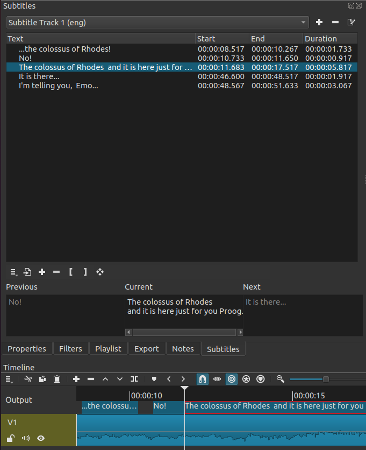Open Subtitle Track 1 (eng) dropdown
This screenshot has height=450, width=366.
pos(157,23)
